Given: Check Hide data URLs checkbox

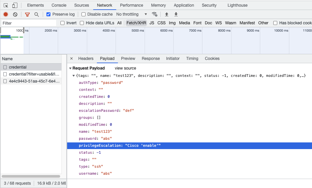Looking at the screenshot, I should click(x=82, y=23).
